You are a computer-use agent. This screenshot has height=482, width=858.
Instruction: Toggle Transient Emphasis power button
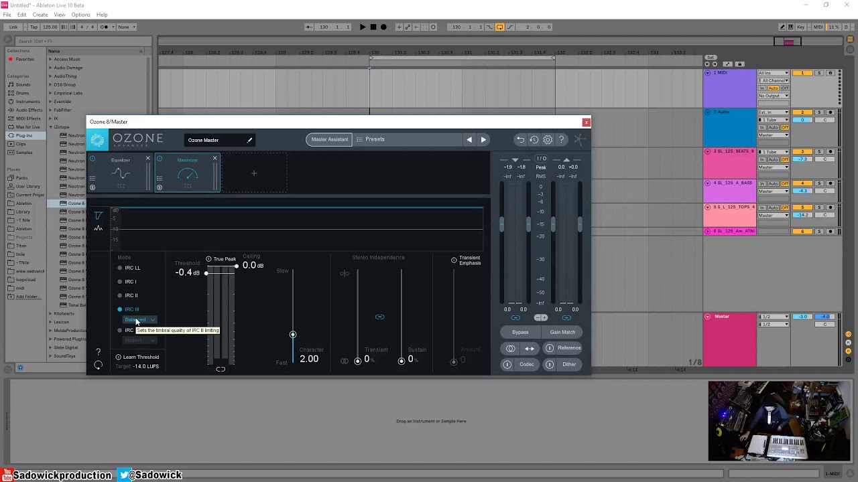pyautogui.click(x=454, y=260)
